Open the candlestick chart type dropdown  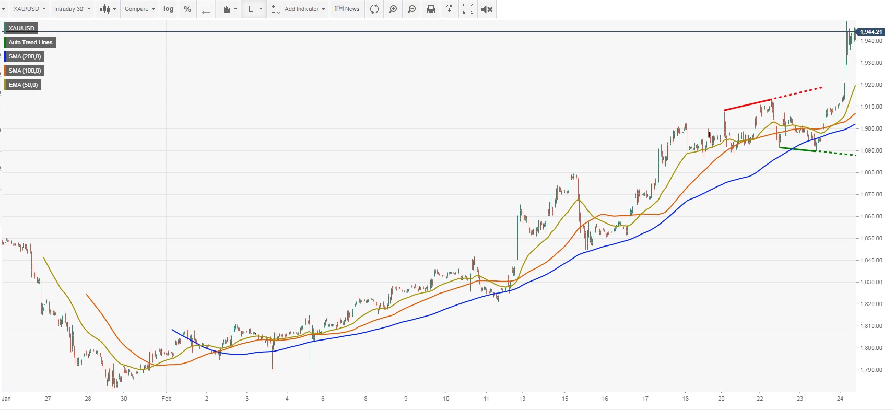click(x=108, y=9)
